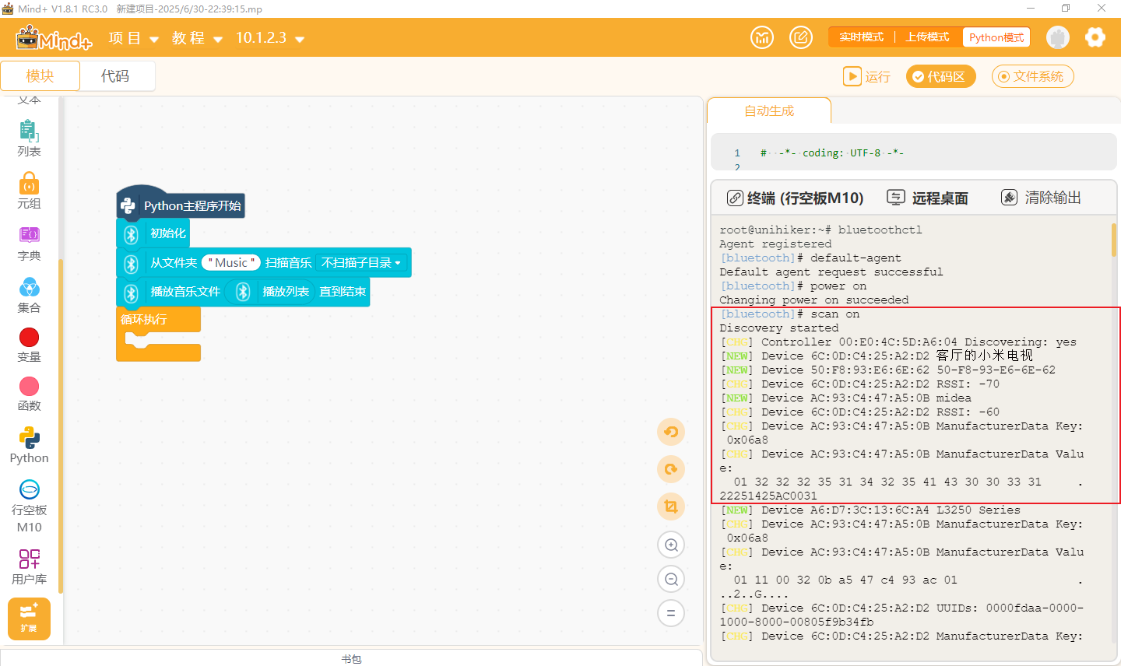Toggle the 文件系统 (File system) view
The image size is (1121, 666).
click(x=1032, y=76)
